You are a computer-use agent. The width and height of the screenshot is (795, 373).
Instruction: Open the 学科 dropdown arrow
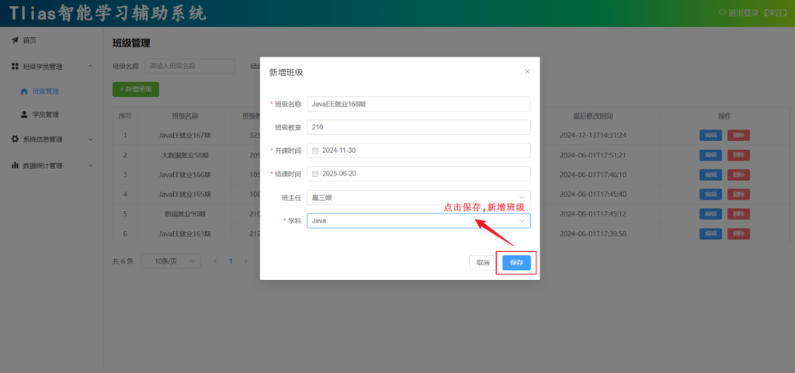click(x=522, y=221)
